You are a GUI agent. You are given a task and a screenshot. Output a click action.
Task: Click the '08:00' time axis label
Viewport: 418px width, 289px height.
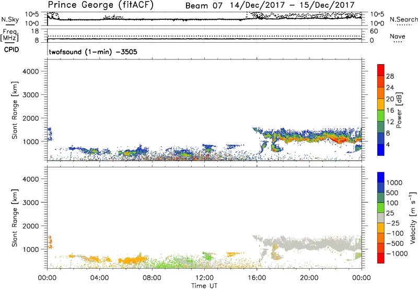coord(152,278)
